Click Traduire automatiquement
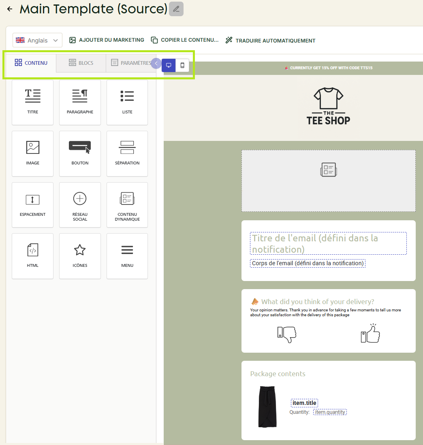Viewport: 423px width, 445px height. (x=270, y=40)
